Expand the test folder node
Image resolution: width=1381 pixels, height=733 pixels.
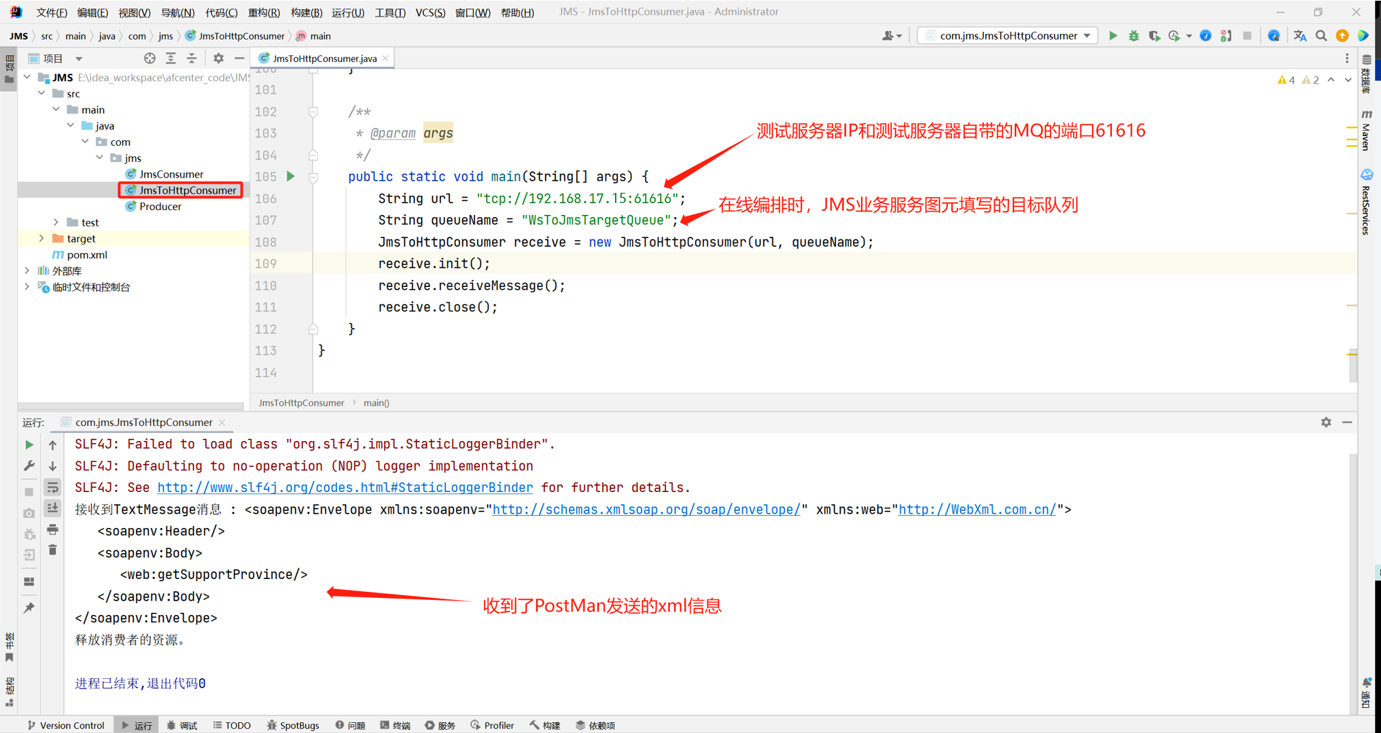pyautogui.click(x=56, y=222)
